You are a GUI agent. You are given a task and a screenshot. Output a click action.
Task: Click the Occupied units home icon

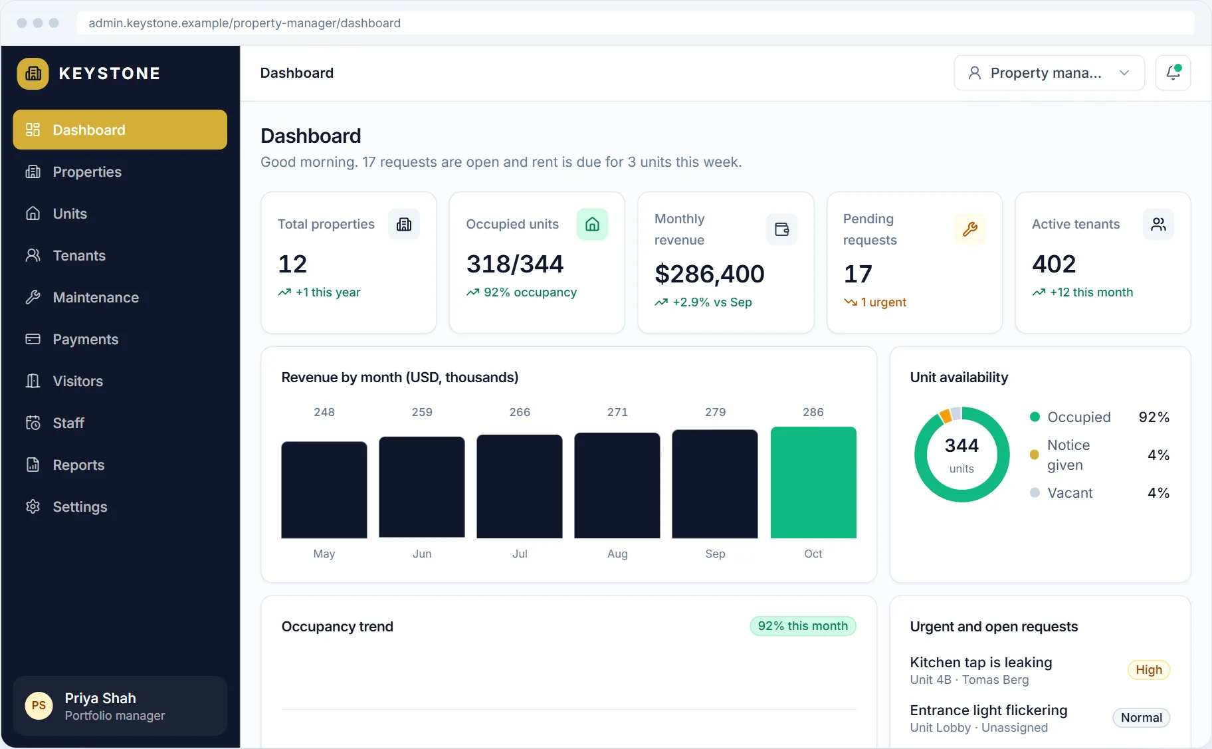click(592, 225)
